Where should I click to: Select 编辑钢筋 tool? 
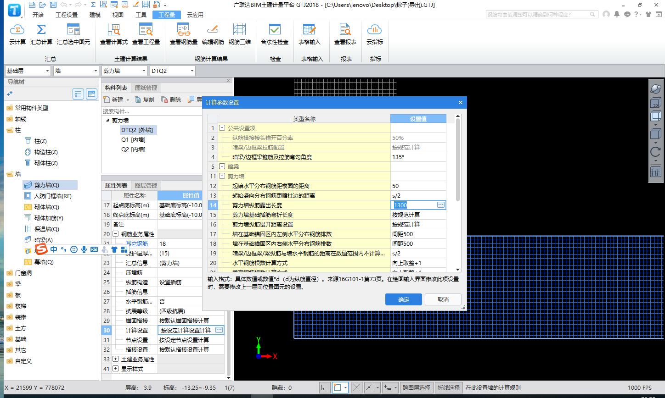point(213,34)
